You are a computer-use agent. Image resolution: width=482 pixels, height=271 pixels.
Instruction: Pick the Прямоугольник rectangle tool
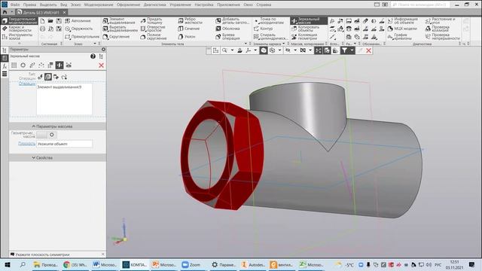[82, 37]
